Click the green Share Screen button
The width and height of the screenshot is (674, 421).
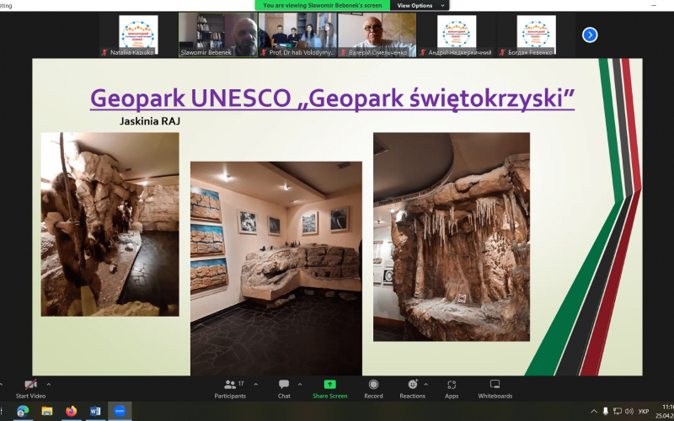click(x=329, y=389)
